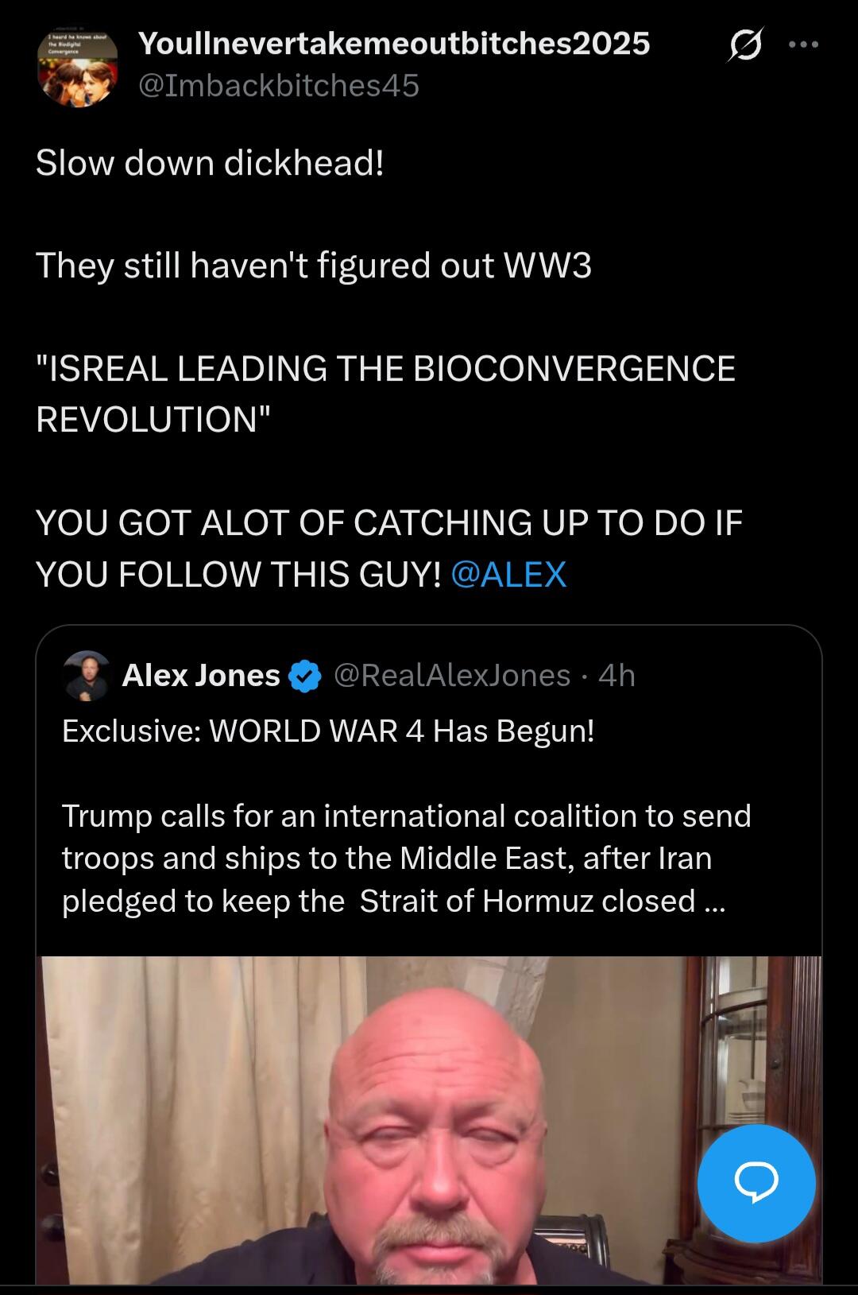The height and width of the screenshot is (1295, 858).
Task: Open Alex Jones' small profile avatar
Action: point(86,676)
